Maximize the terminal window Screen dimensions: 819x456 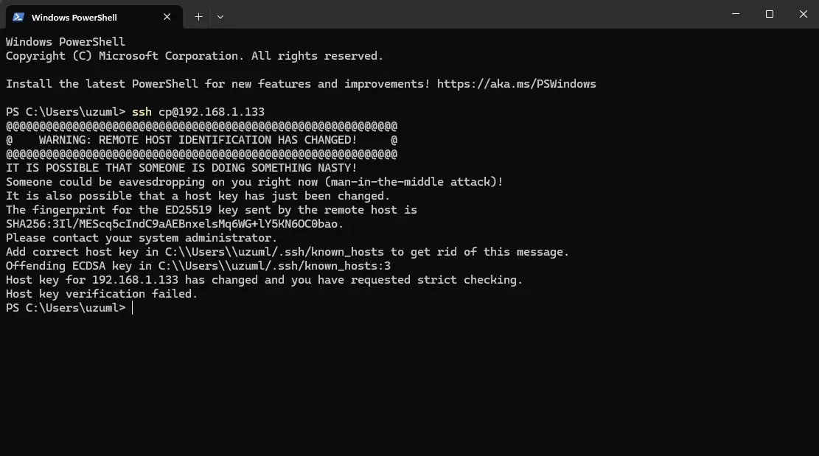pyautogui.click(x=770, y=14)
